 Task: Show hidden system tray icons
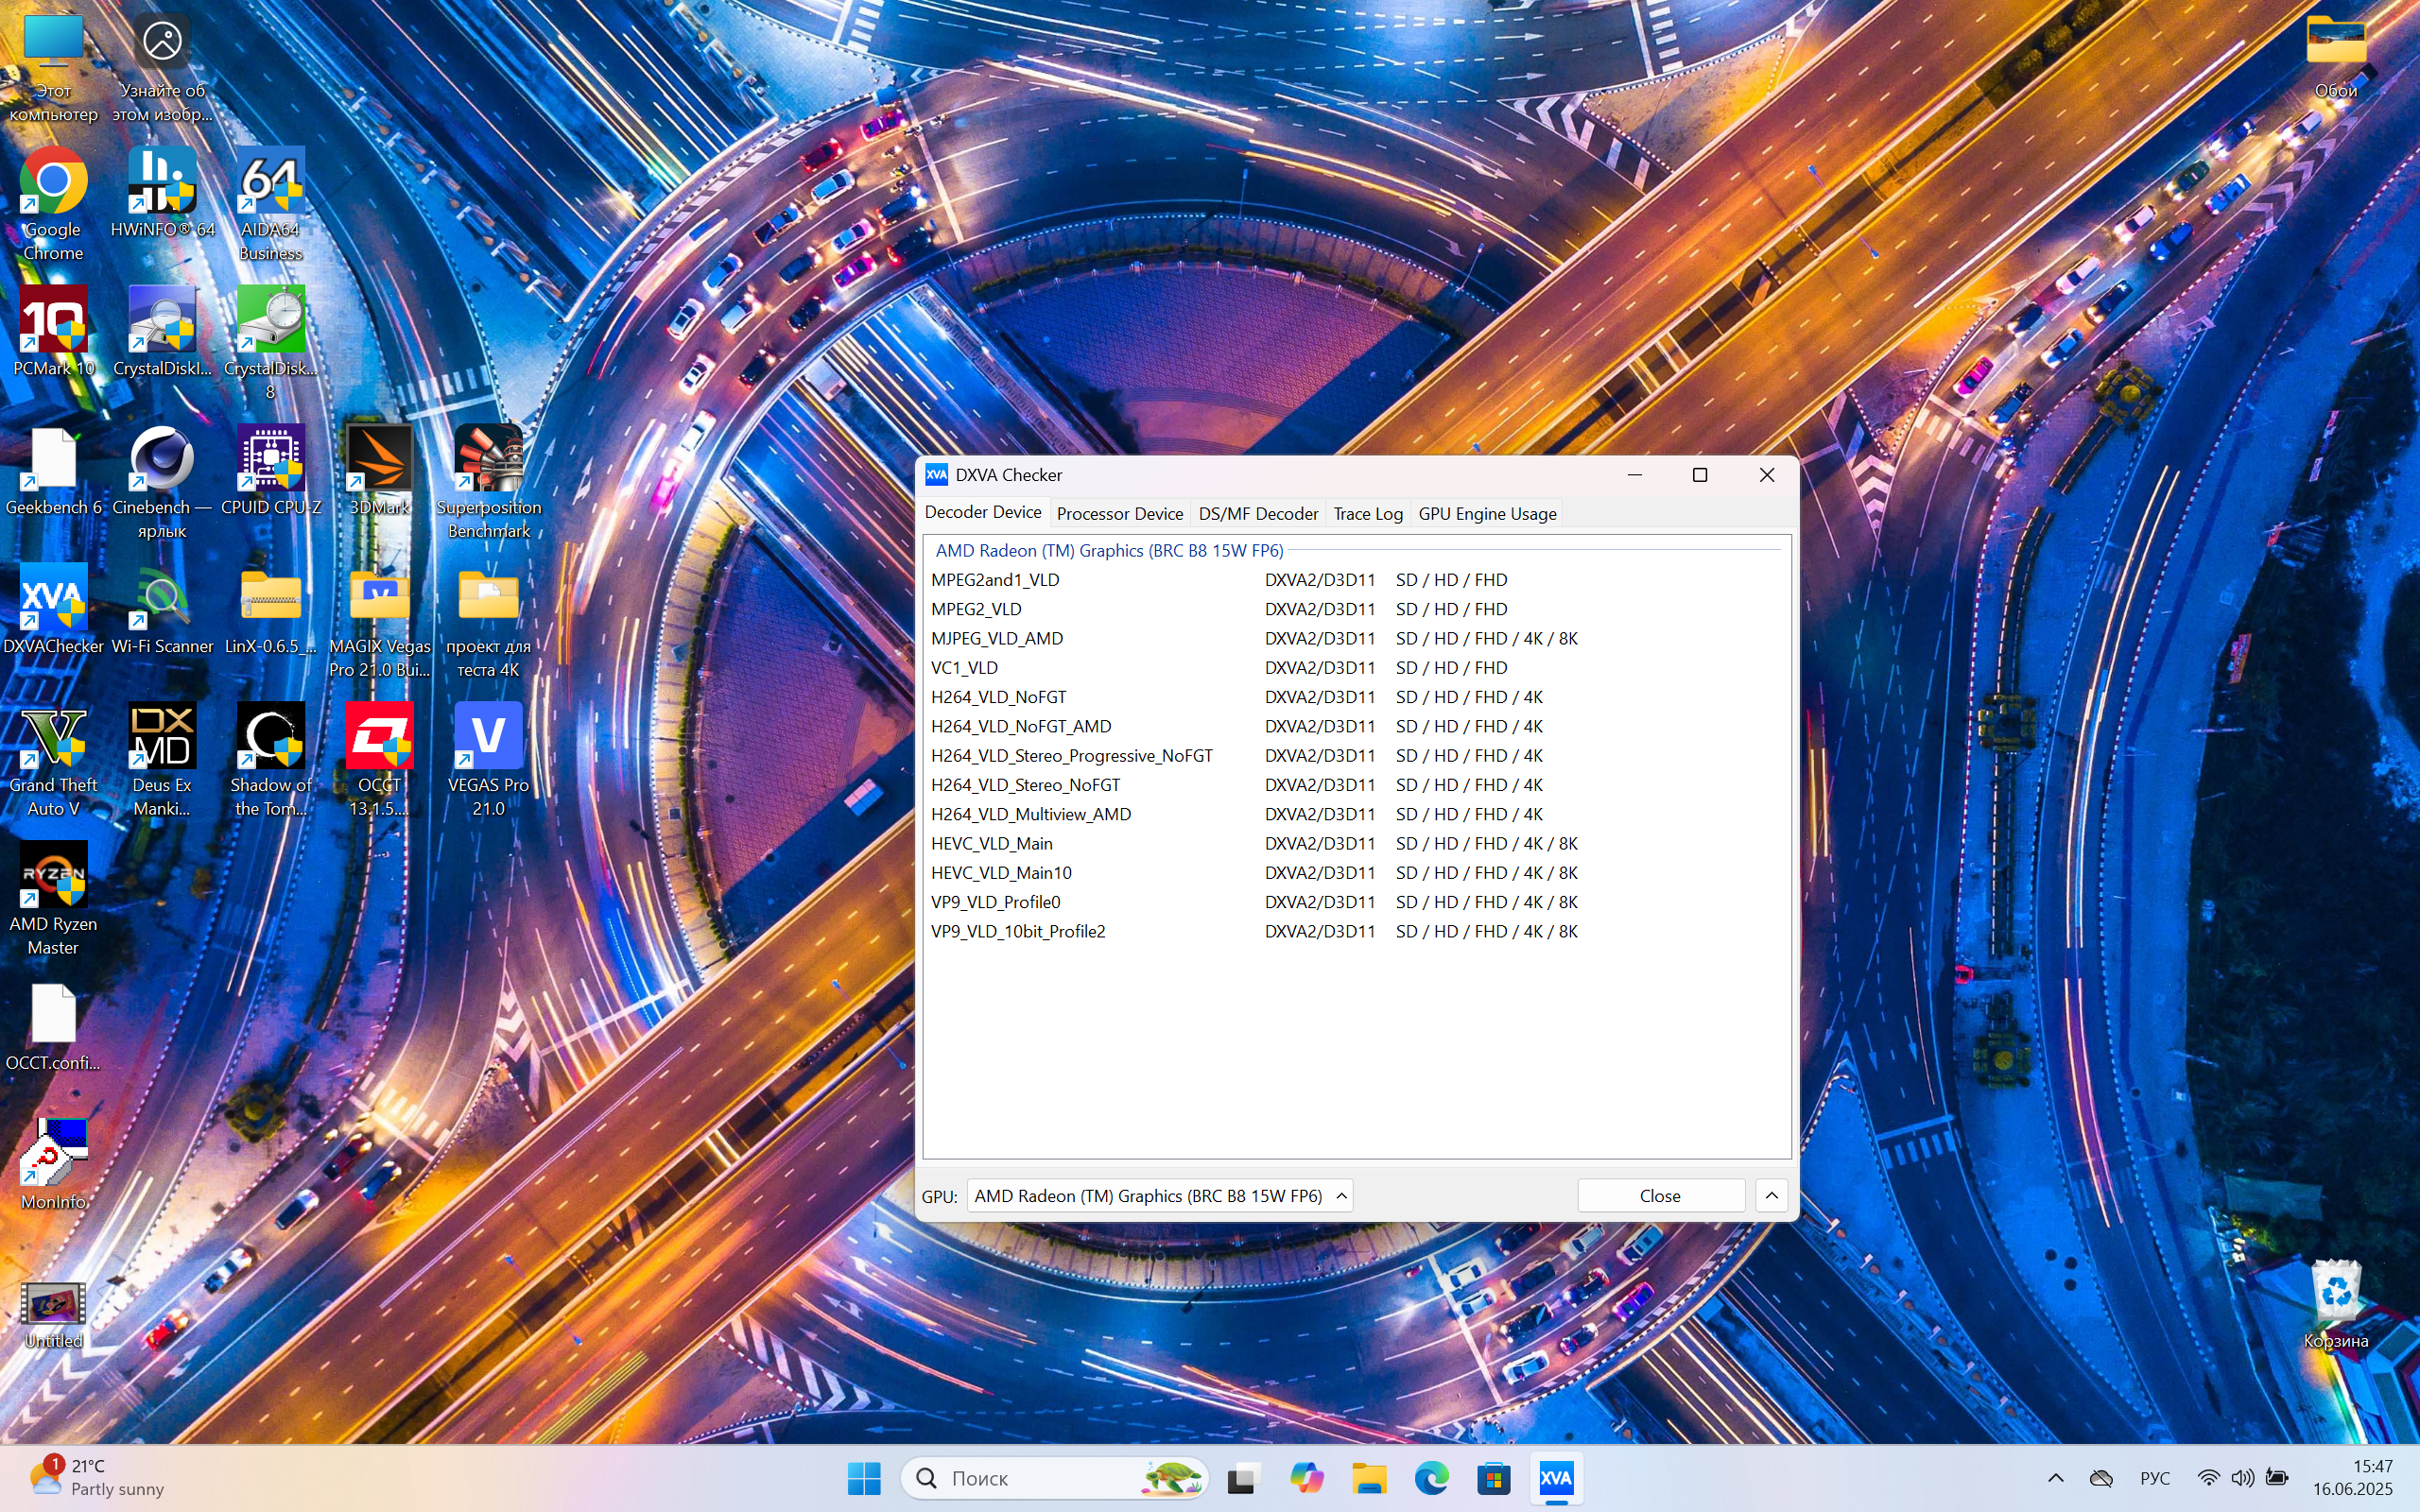(x=2055, y=1478)
